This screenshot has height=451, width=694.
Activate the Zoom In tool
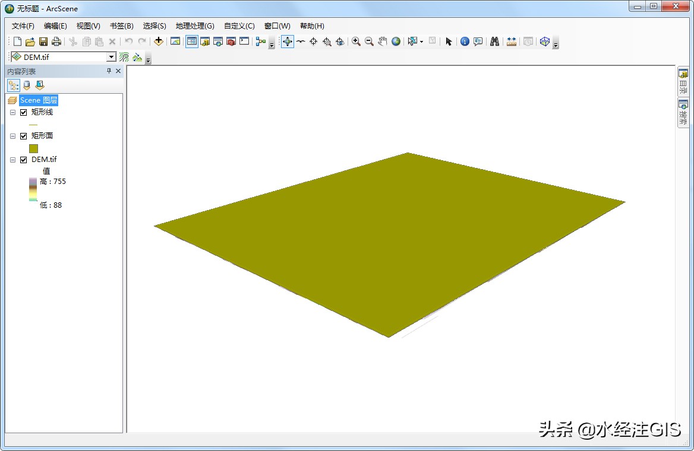tap(356, 42)
